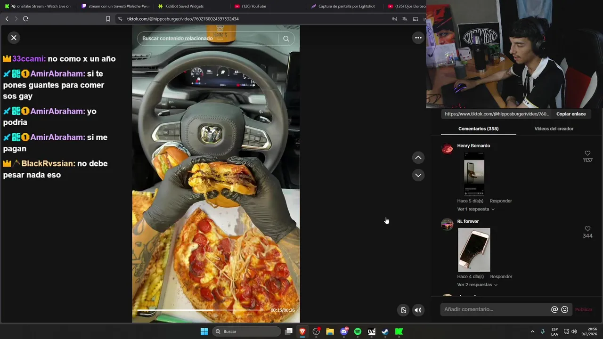Reply to Henry Bernardo's comment
The width and height of the screenshot is (603, 339).
tap(500, 201)
